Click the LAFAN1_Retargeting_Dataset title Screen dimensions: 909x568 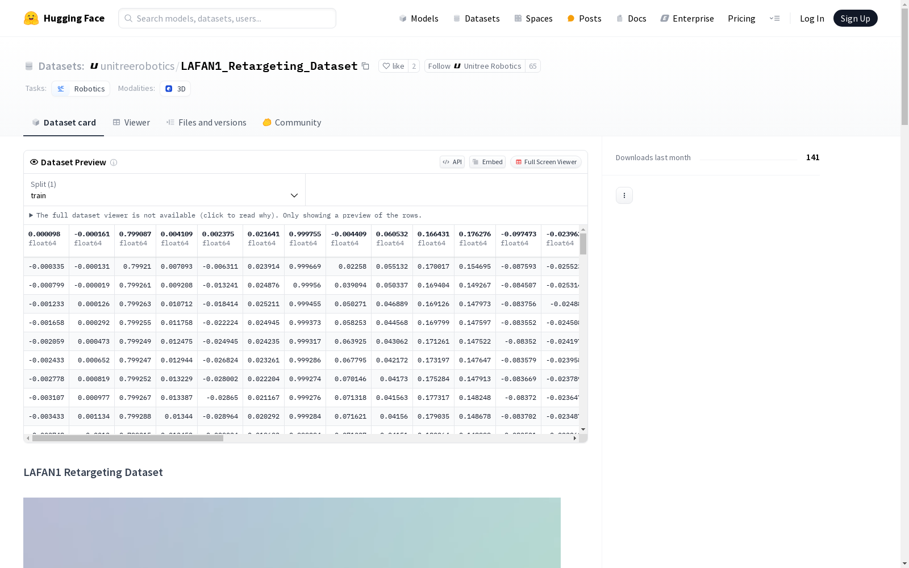pyautogui.click(x=269, y=66)
